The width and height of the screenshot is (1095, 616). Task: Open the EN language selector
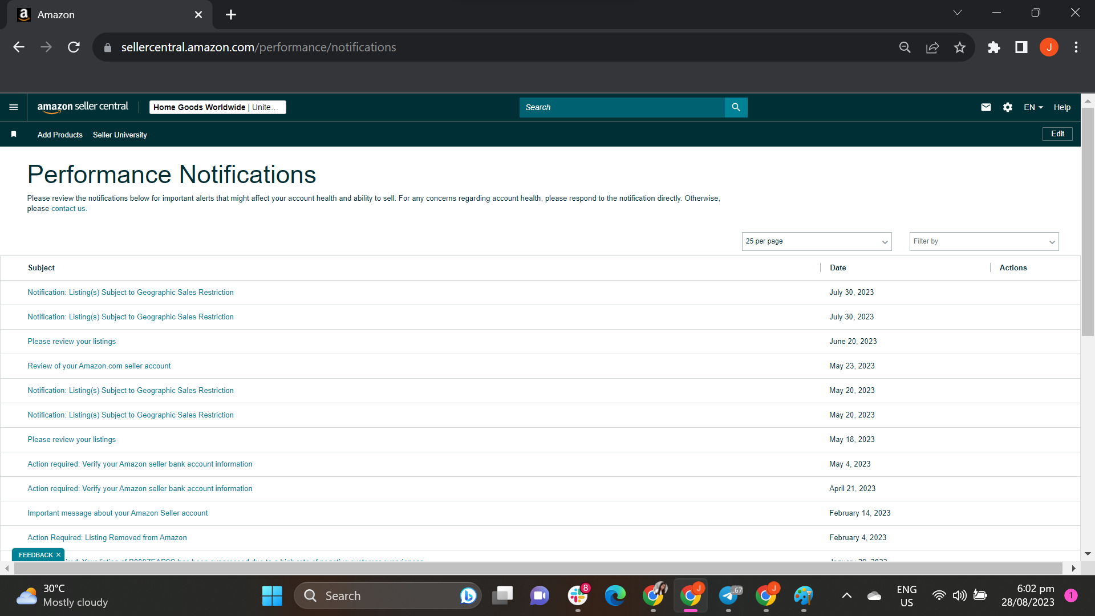click(1033, 107)
